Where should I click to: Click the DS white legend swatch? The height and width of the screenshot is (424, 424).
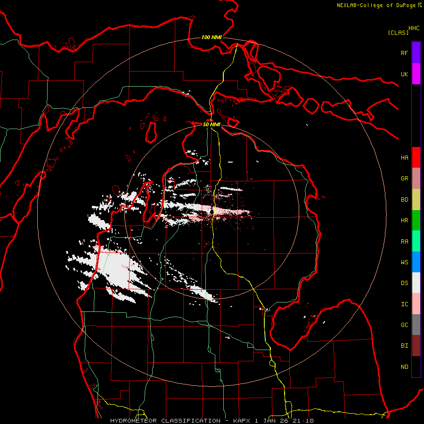[x=416, y=283]
